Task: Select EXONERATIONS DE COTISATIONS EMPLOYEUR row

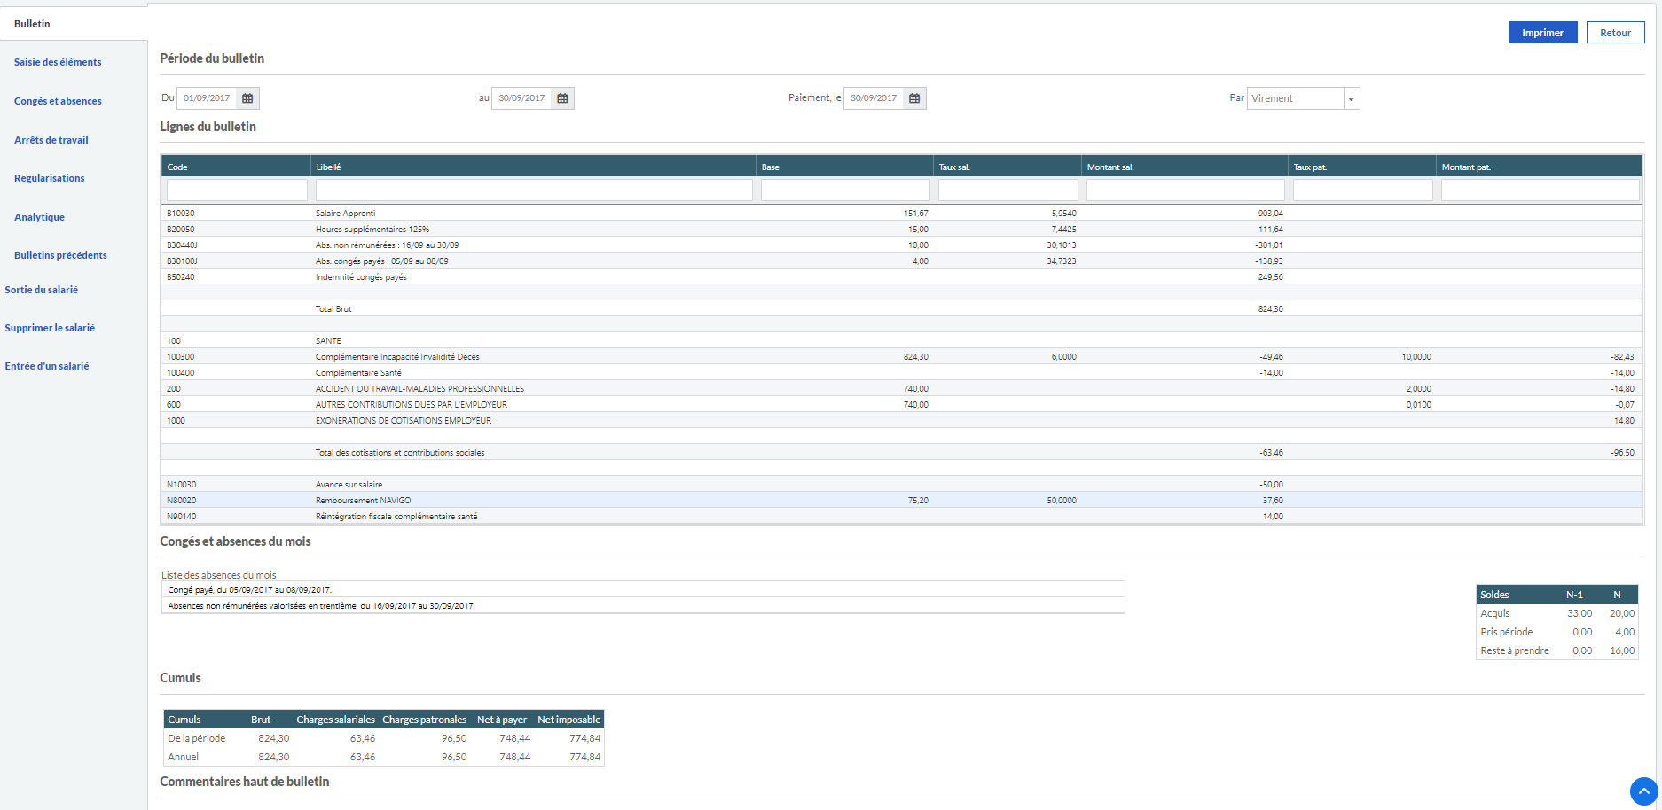Action: (x=902, y=421)
